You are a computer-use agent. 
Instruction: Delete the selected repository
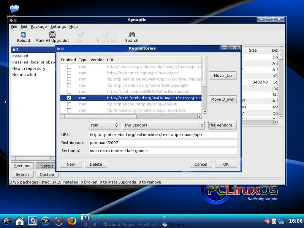96,165
